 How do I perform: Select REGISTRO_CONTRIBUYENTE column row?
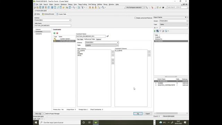click(x=171, y=85)
